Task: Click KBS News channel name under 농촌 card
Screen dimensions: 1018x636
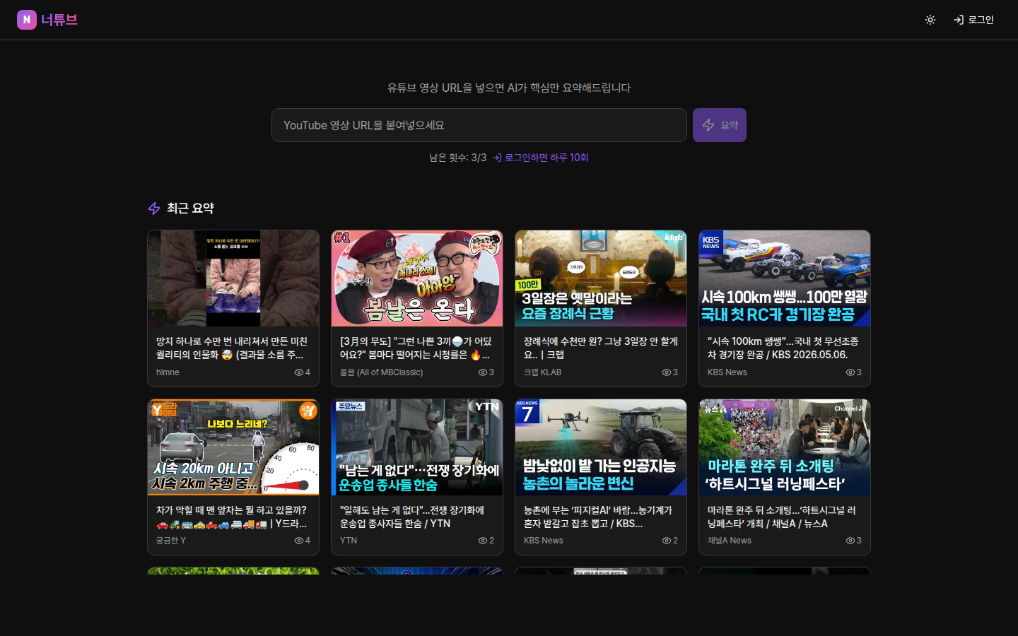Action: pos(544,541)
